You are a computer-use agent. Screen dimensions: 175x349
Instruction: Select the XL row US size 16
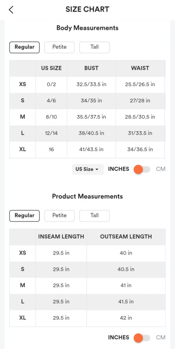click(x=52, y=149)
